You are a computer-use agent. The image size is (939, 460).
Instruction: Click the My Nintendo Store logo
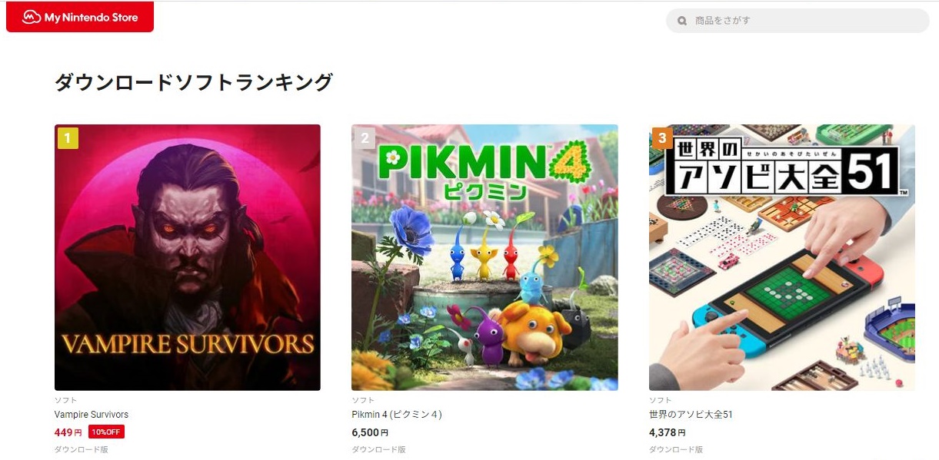[x=80, y=17]
